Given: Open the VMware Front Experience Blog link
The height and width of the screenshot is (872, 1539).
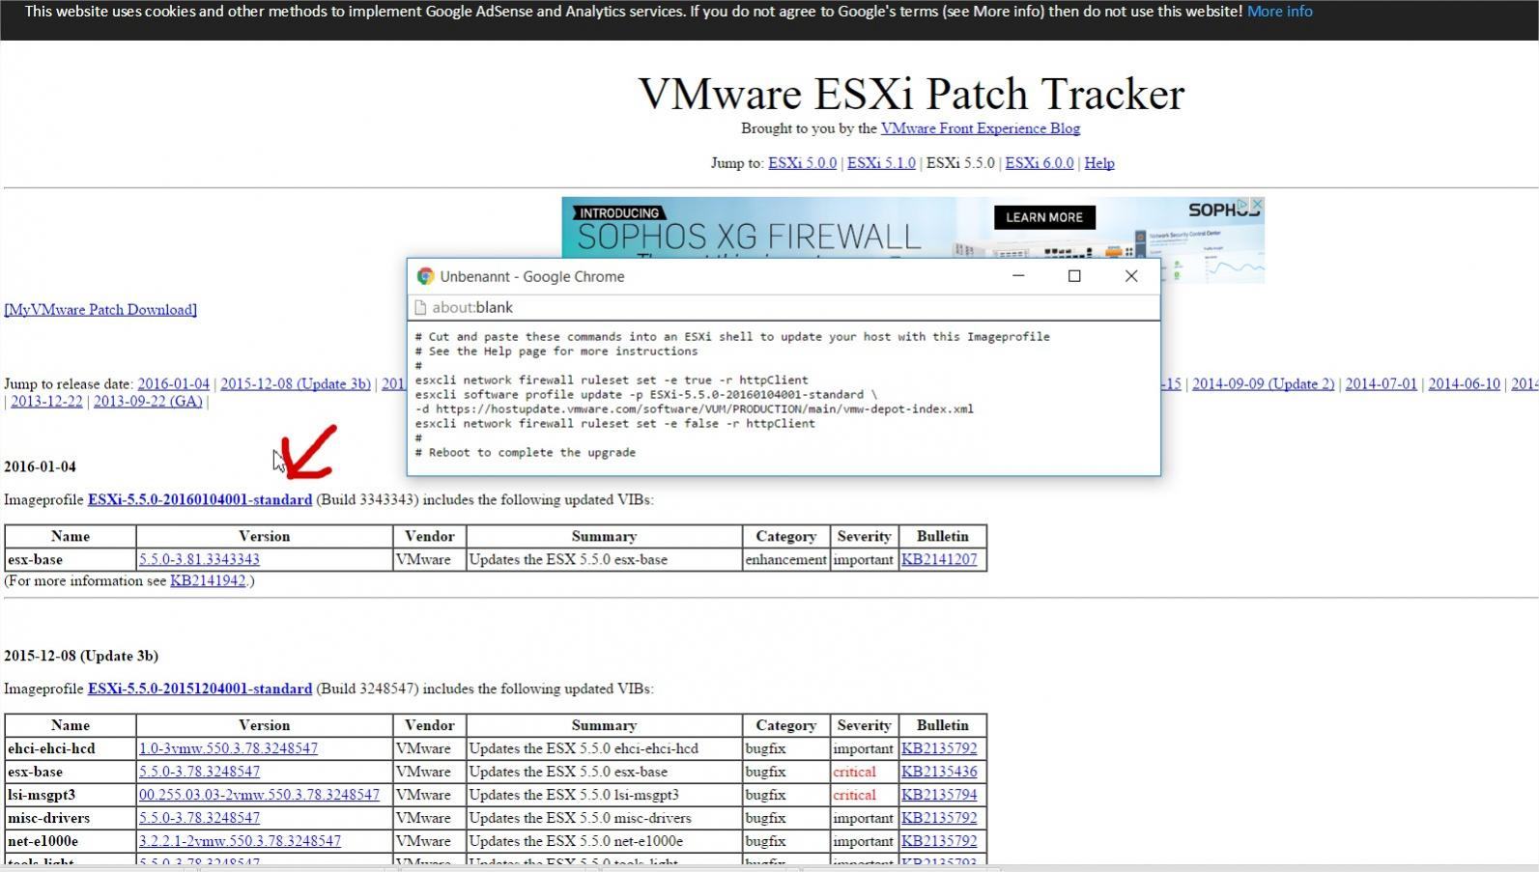Looking at the screenshot, I should click(980, 128).
